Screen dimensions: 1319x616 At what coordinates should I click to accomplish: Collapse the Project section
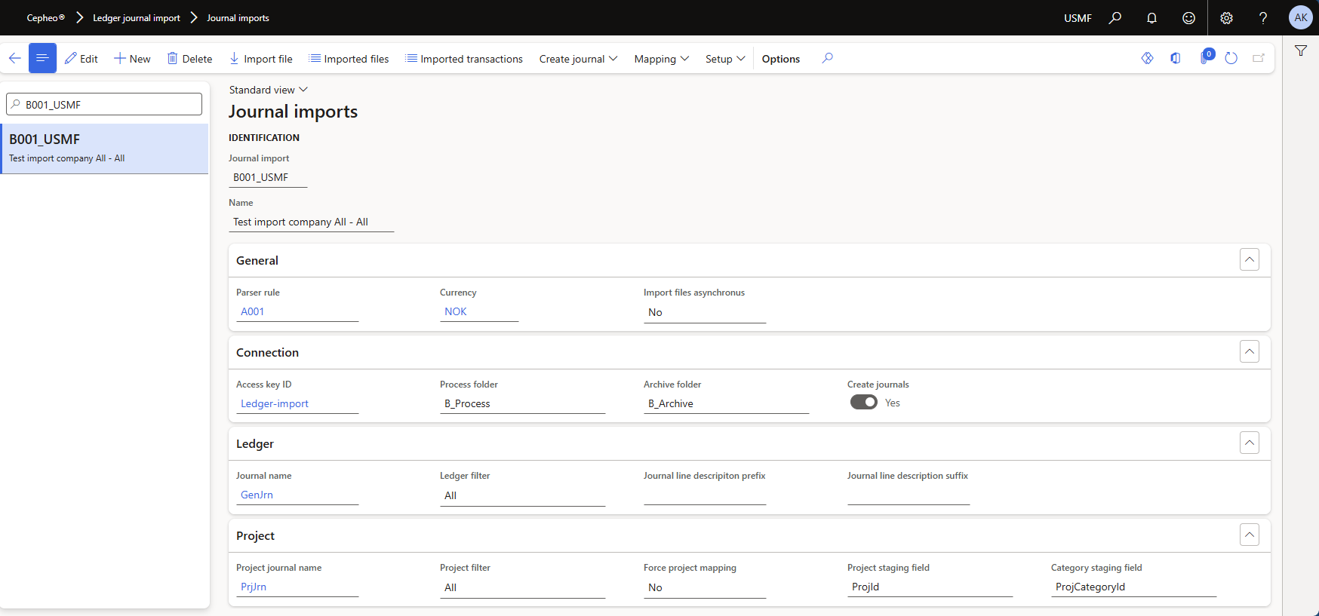click(x=1249, y=535)
